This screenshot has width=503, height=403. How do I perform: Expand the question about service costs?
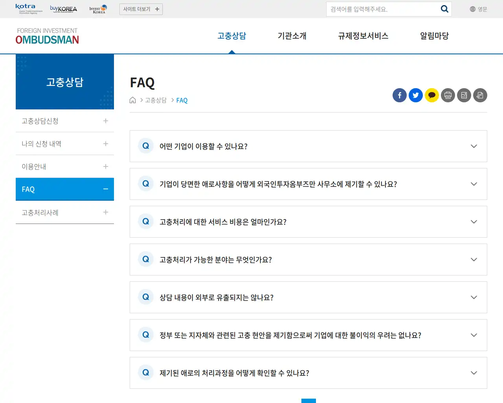point(474,222)
